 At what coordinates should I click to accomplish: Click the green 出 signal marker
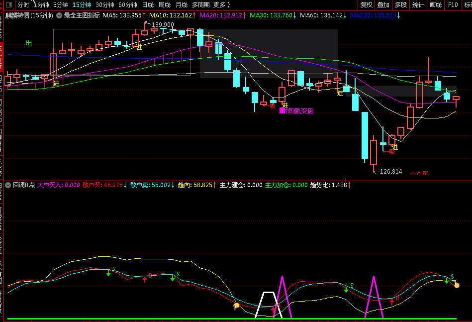tap(29, 43)
